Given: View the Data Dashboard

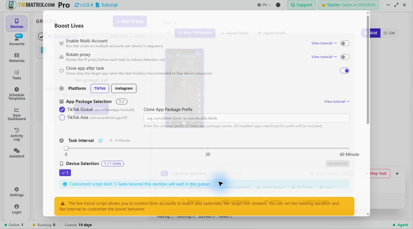Looking at the screenshot, I should point(17,114).
